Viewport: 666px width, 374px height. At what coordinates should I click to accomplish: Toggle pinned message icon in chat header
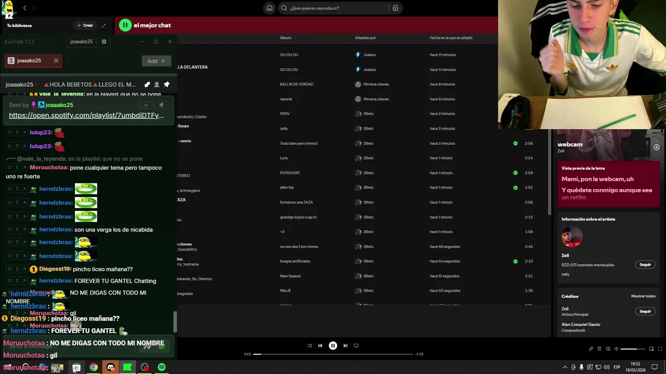click(x=166, y=85)
